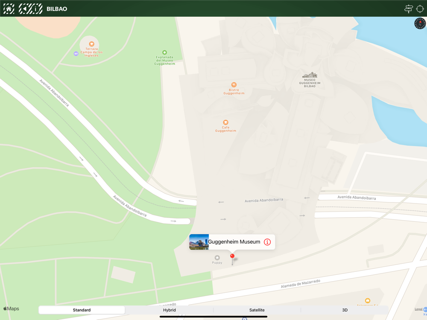Tap the home icon in header
The width and height of the screenshot is (427, 320).
(9, 9)
